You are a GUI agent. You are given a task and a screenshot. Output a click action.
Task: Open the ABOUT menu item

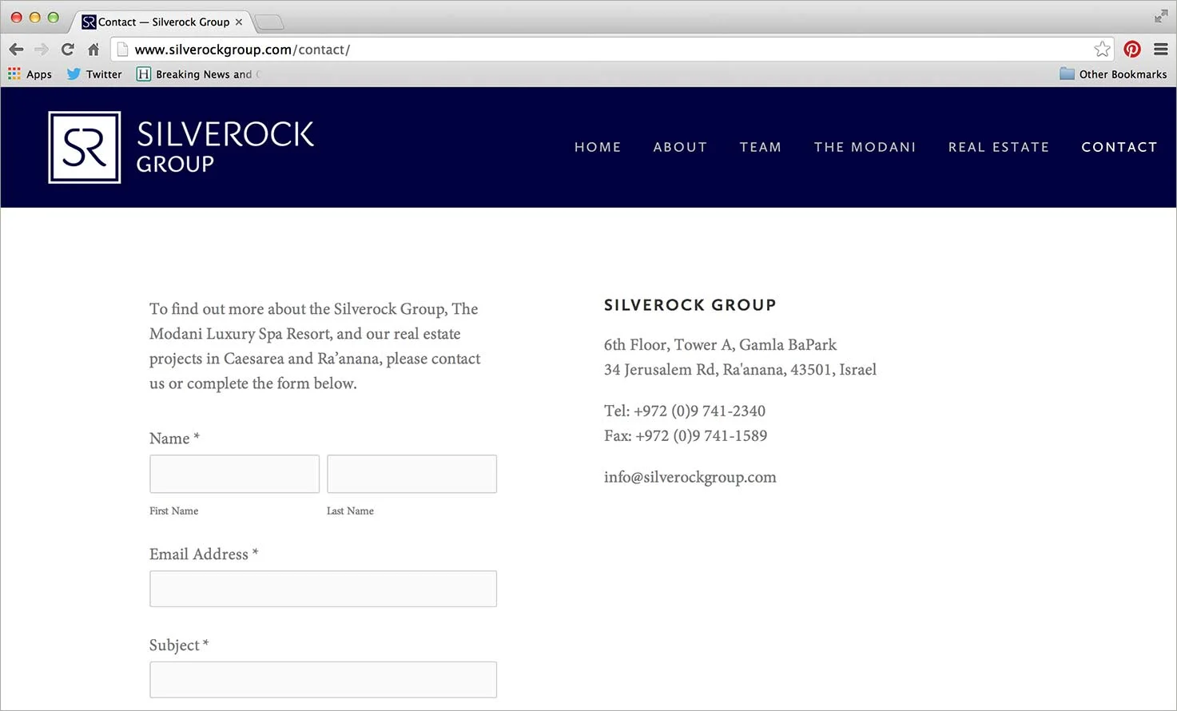tap(680, 147)
